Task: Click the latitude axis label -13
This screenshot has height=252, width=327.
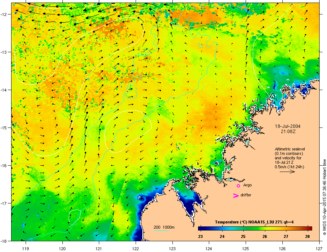Action: (4, 52)
